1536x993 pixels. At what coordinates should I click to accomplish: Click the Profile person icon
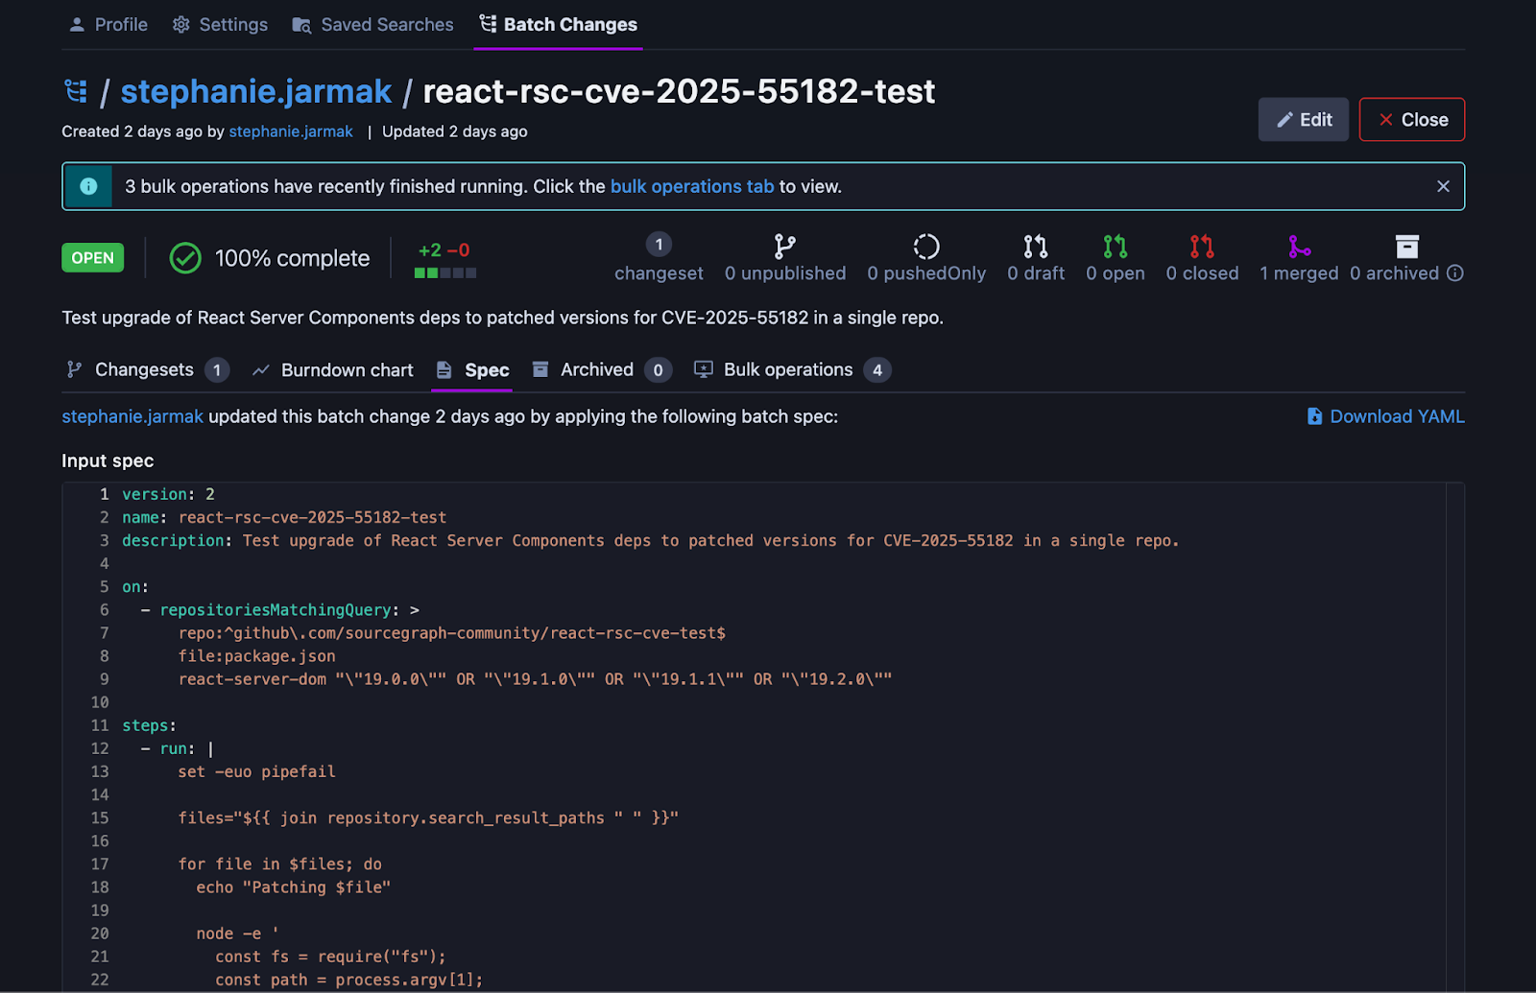point(77,25)
